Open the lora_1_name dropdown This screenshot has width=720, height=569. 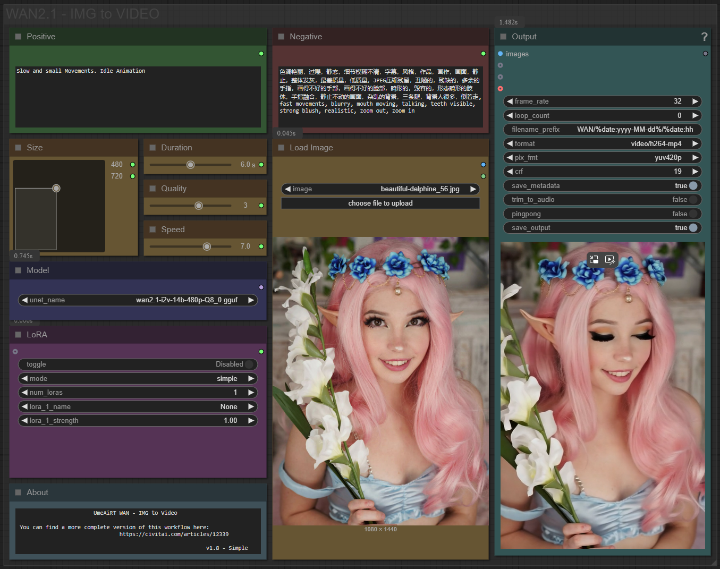pyautogui.click(x=138, y=406)
